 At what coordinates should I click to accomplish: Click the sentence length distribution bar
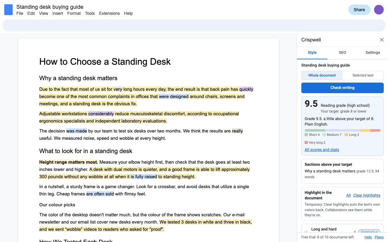click(x=343, y=130)
